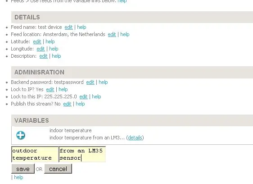The image size is (253, 184).
Task: Open help for Publish this stream
Action: pyautogui.click(x=80, y=104)
